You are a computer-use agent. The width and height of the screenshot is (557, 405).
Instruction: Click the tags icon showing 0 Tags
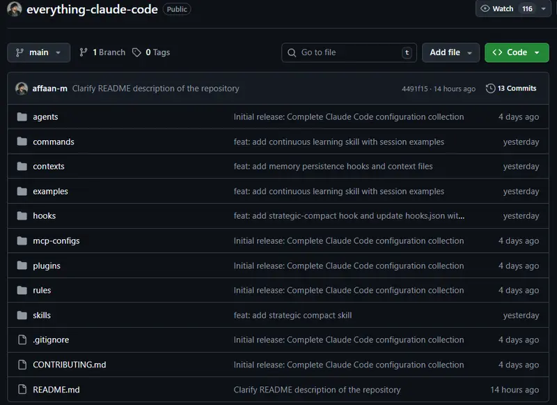(136, 52)
